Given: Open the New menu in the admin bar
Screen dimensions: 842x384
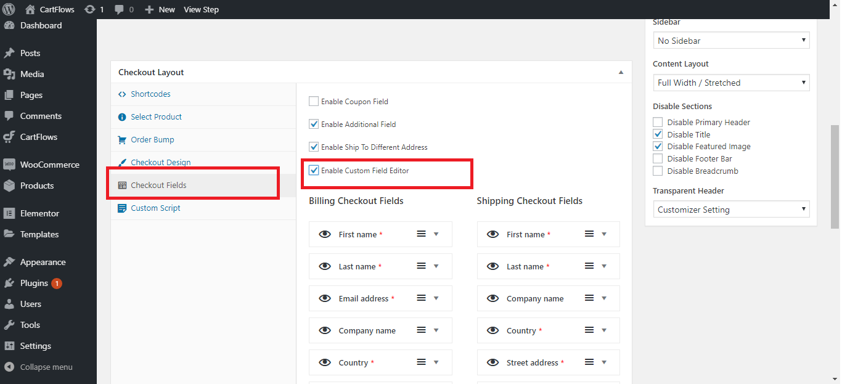Looking at the screenshot, I should pyautogui.click(x=160, y=9).
